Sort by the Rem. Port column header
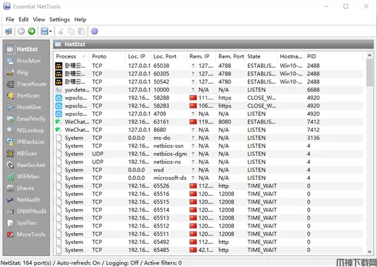 230,57
